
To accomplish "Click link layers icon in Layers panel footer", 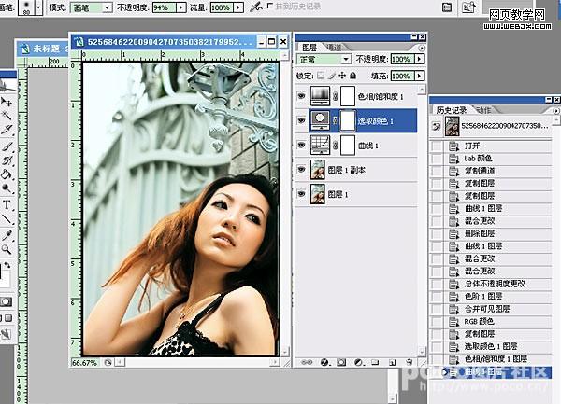I will pos(307,362).
